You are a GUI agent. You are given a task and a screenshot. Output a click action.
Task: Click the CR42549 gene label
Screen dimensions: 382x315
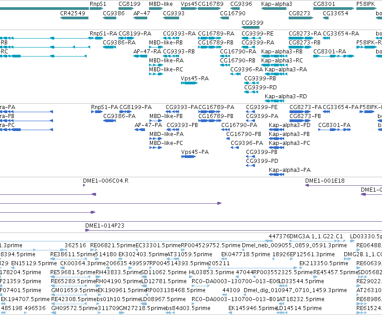click(x=73, y=13)
